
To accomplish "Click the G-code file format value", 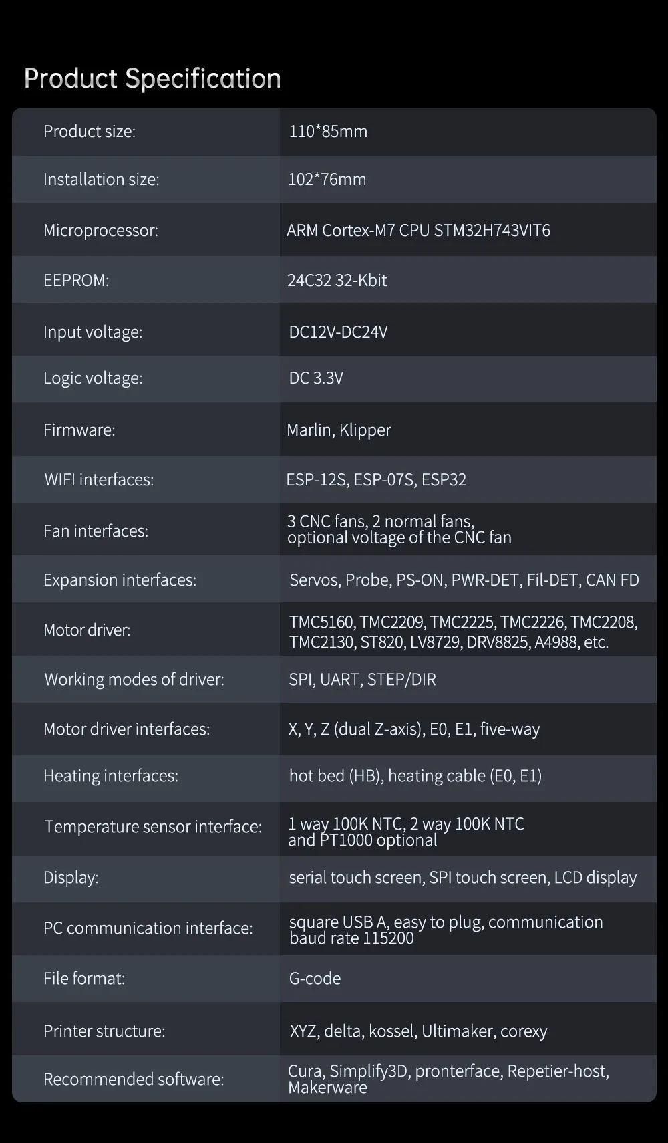I will point(315,979).
